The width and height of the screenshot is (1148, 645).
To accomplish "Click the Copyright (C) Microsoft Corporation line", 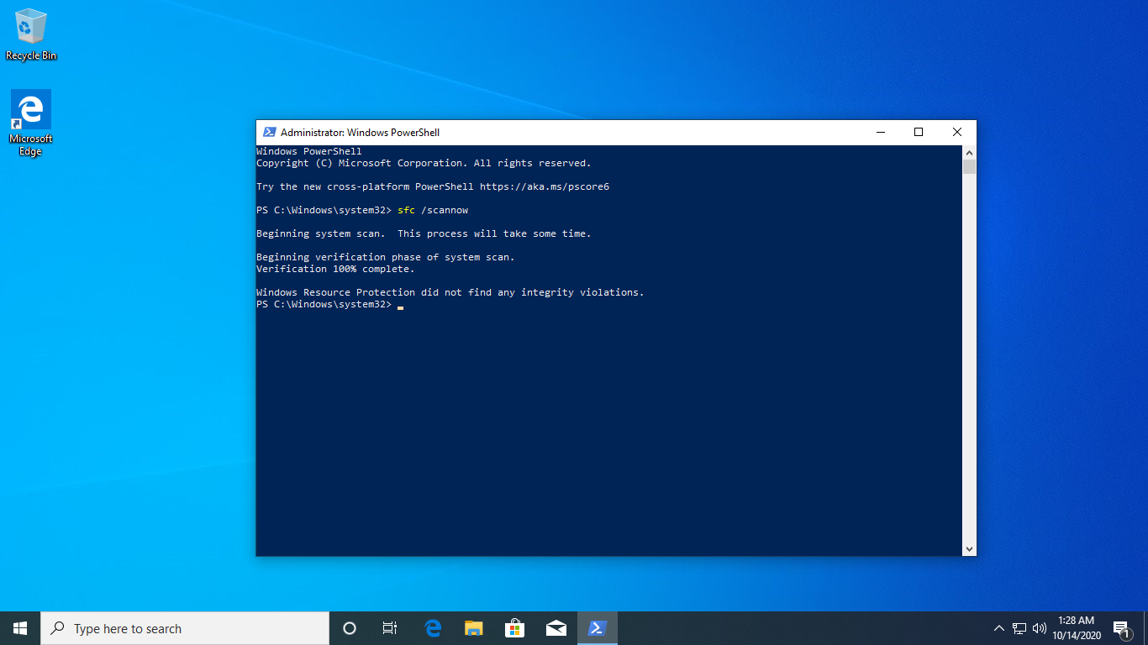I will click(x=424, y=163).
